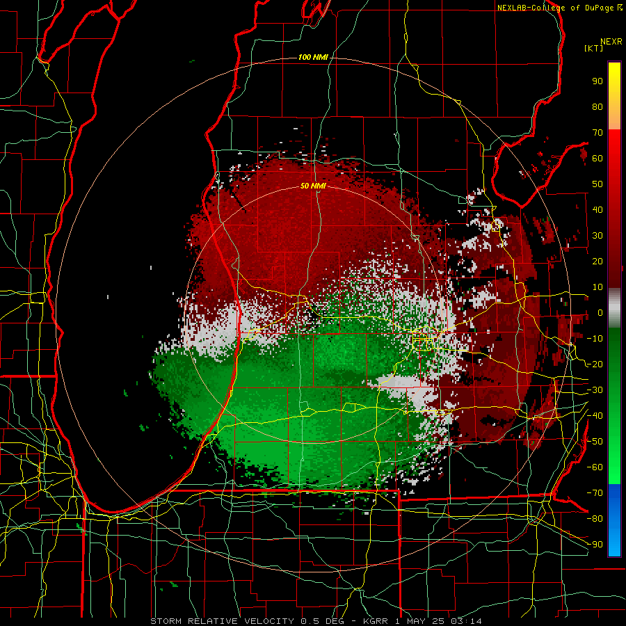Click the 20 value on the velocity scale

(x=597, y=262)
